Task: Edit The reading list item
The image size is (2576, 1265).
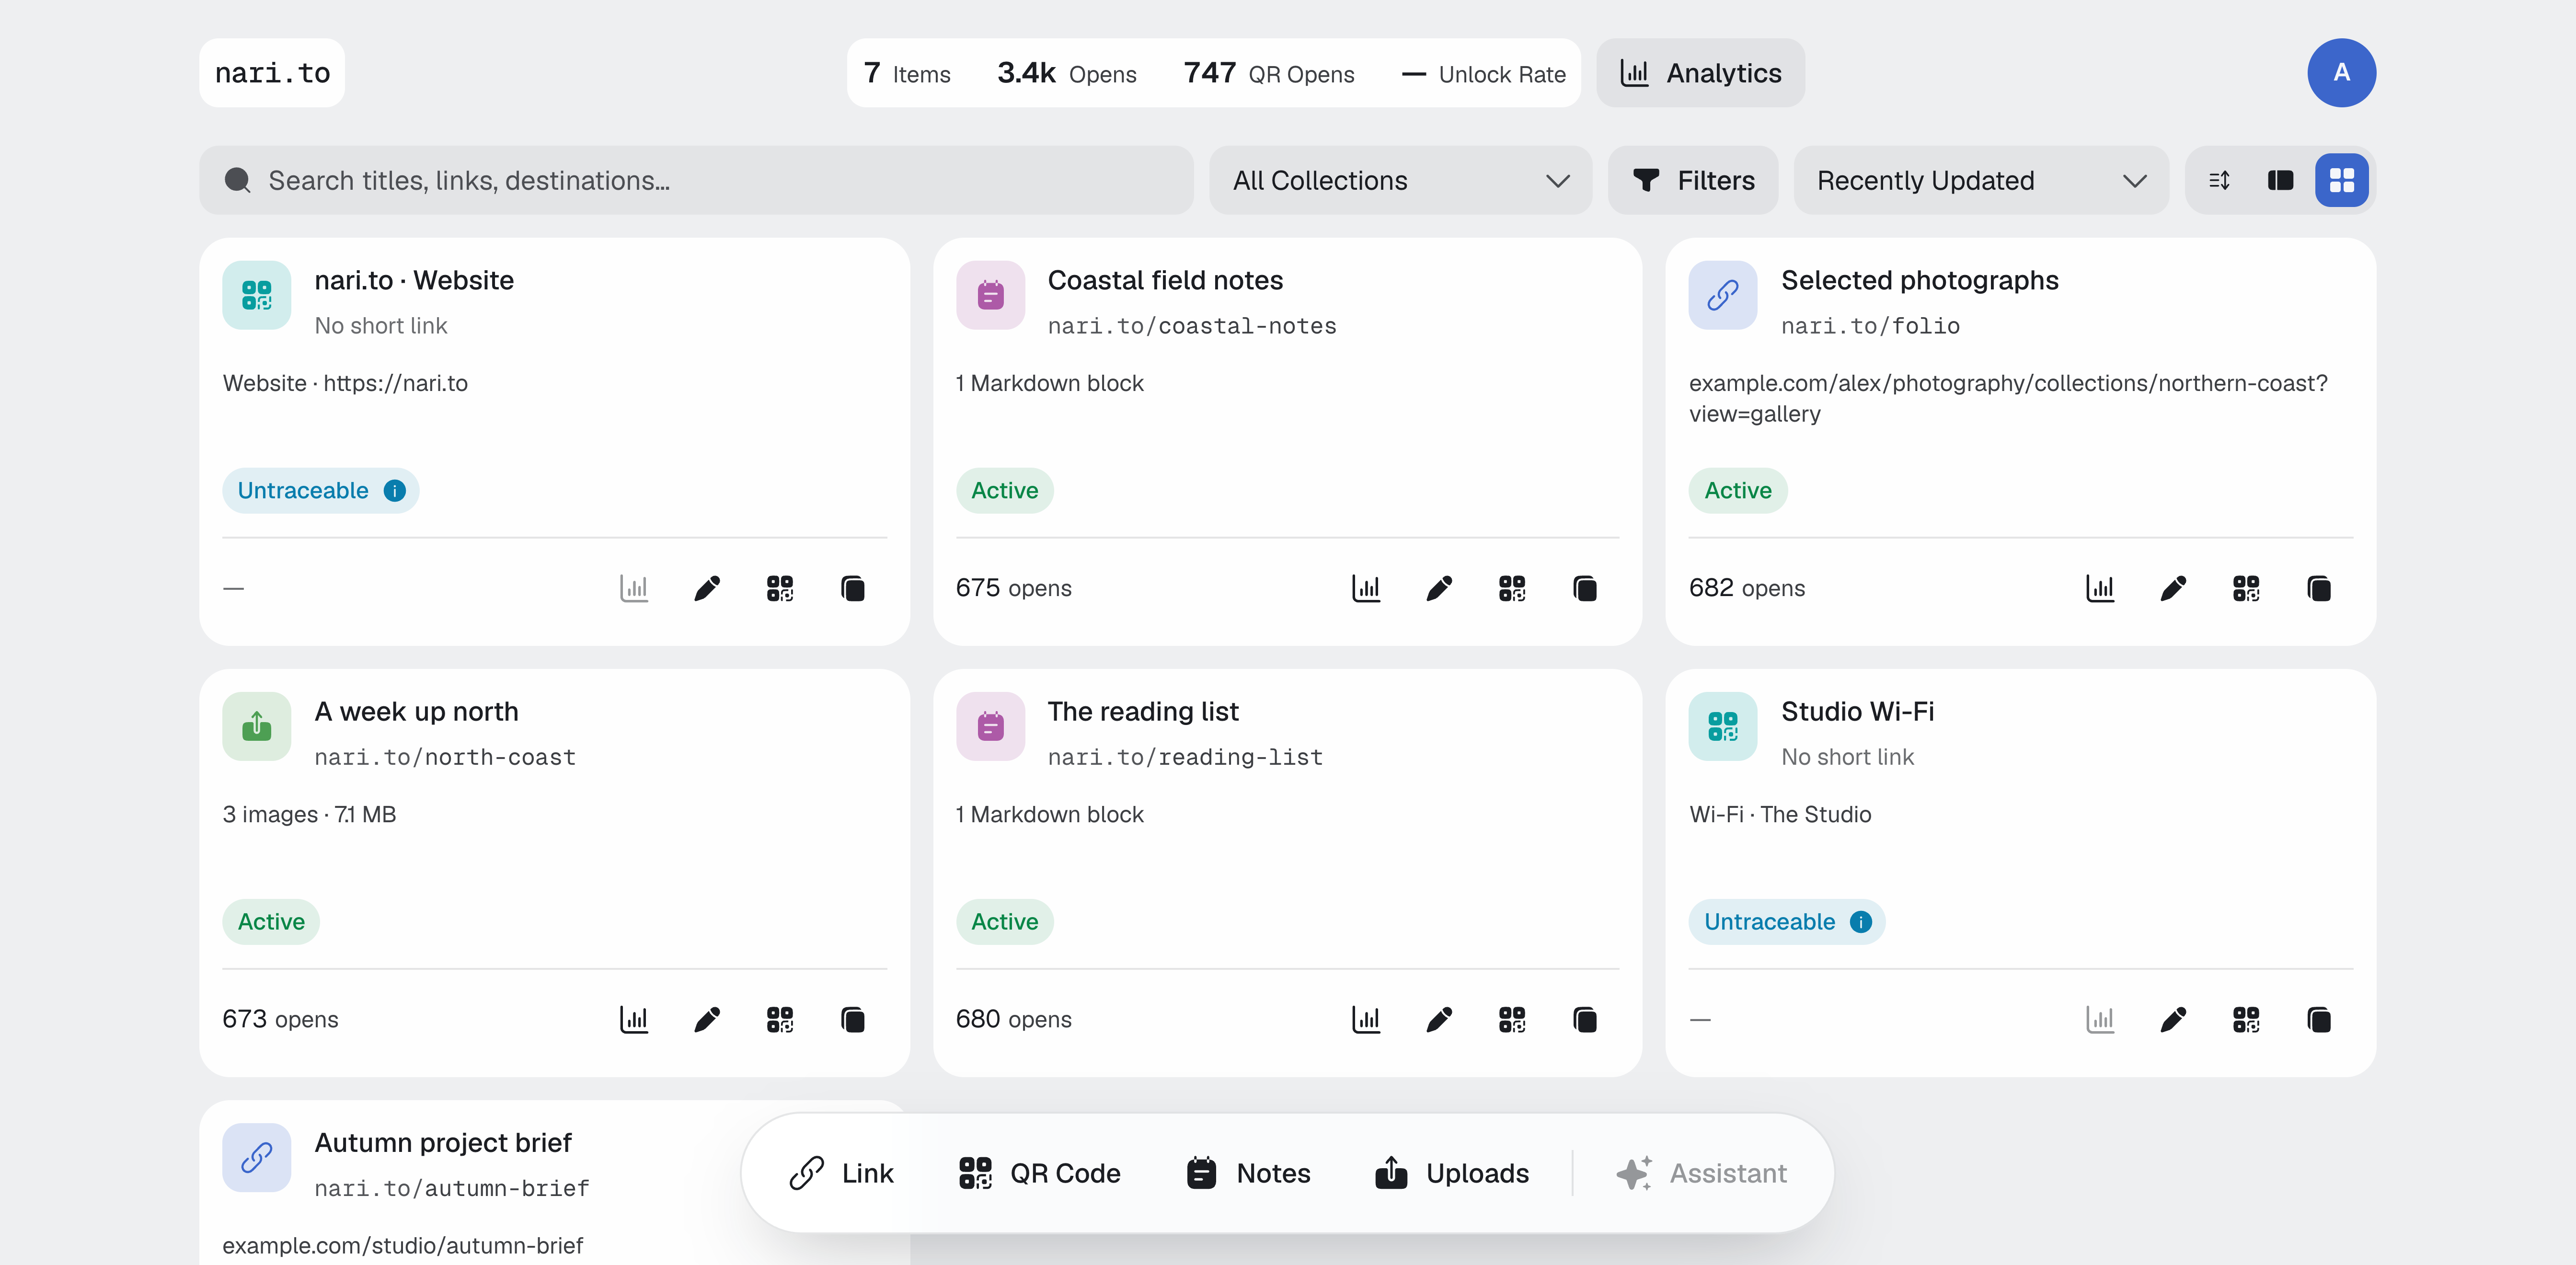Action: tap(1439, 1019)
